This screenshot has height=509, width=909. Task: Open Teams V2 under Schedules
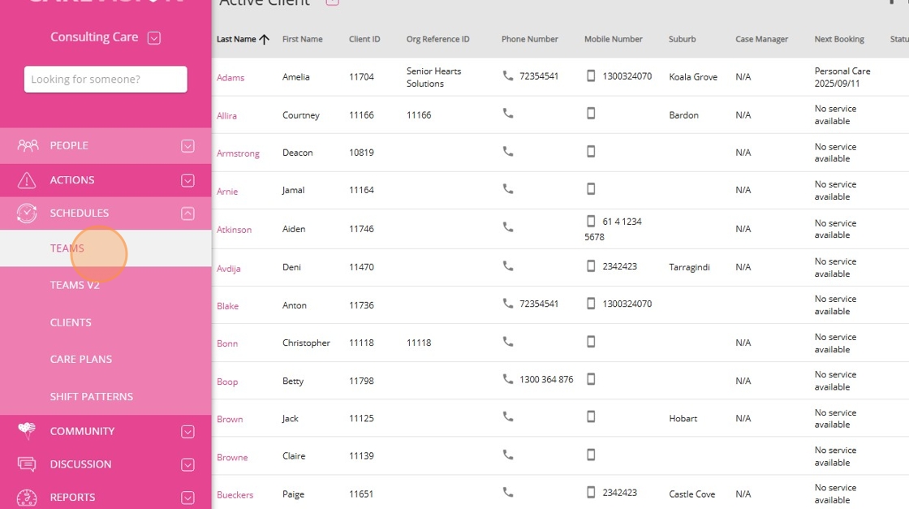point(75,285)
